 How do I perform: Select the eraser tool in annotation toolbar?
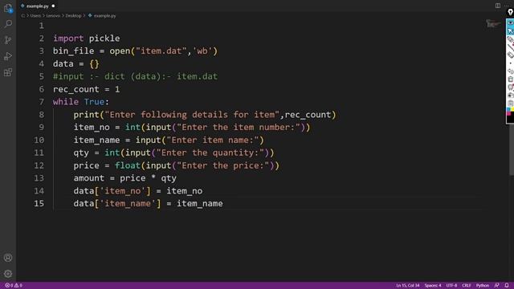511,55
